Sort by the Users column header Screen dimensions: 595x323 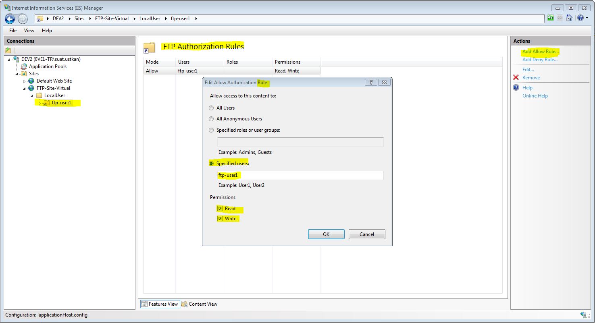pos(200,62)
